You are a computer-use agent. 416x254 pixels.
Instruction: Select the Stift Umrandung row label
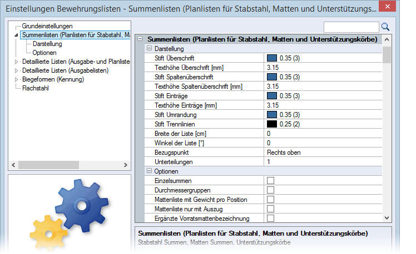(175, 115)
